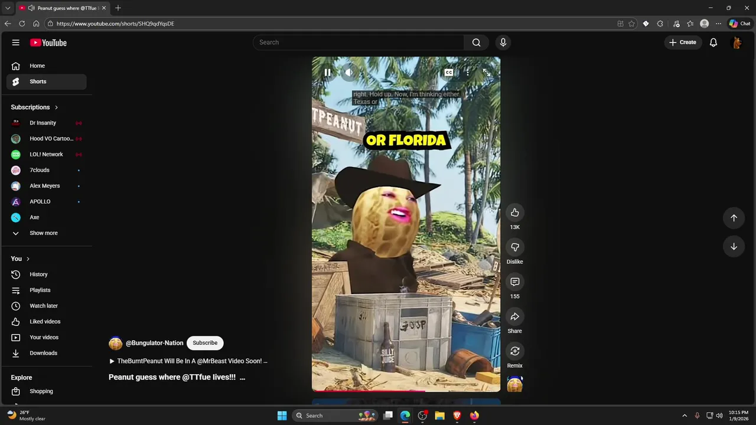This screenshot has width=756, height=425.
Task: Remix this short
Action: pyautogui.click(x=515, y=351)
